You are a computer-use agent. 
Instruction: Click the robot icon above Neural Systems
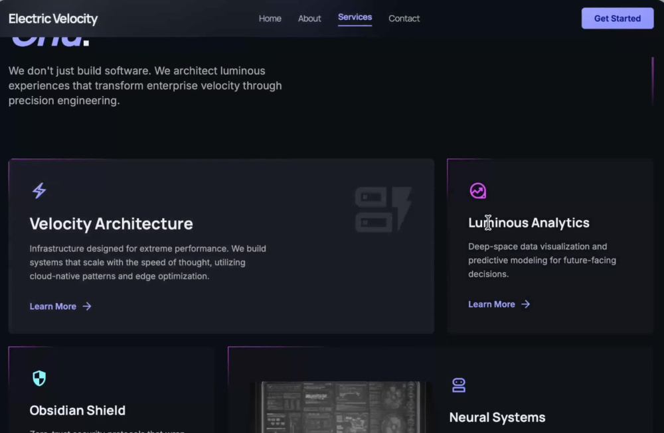point(459,385)
